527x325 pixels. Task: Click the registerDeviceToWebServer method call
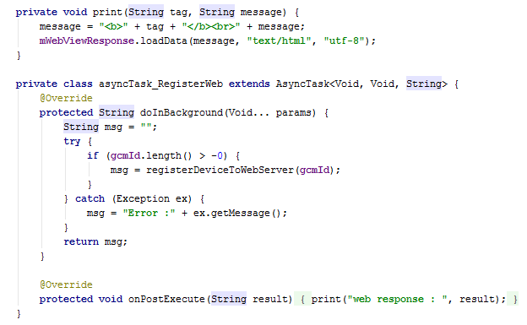click(220, 170)
